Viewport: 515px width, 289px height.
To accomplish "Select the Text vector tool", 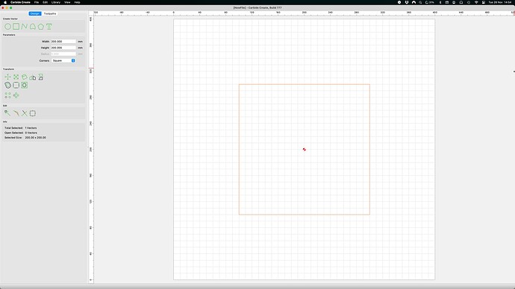I will click(49, 27).
